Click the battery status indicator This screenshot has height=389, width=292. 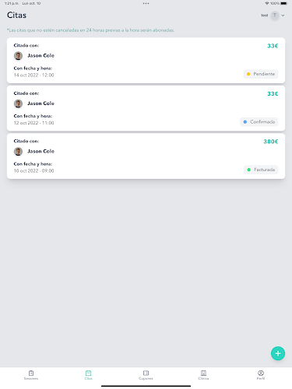point(284,3)
